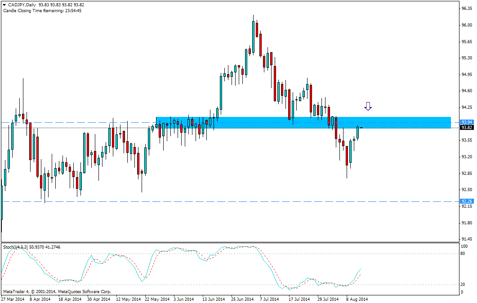Click the 80 level on Stochastic scale
477x303 pixels.
tap(464, 253)
